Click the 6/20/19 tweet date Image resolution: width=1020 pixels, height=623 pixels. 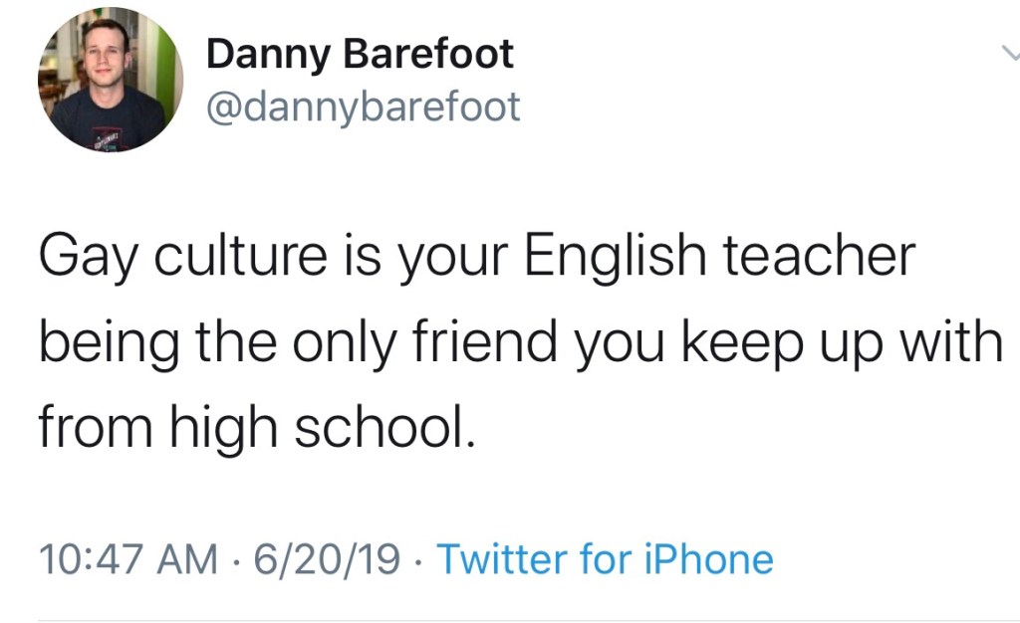point(327,559)
